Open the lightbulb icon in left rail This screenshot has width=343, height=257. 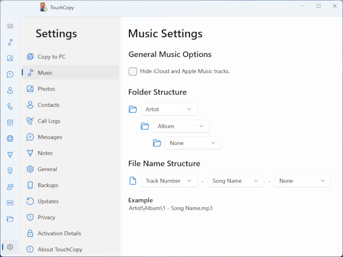10,171
